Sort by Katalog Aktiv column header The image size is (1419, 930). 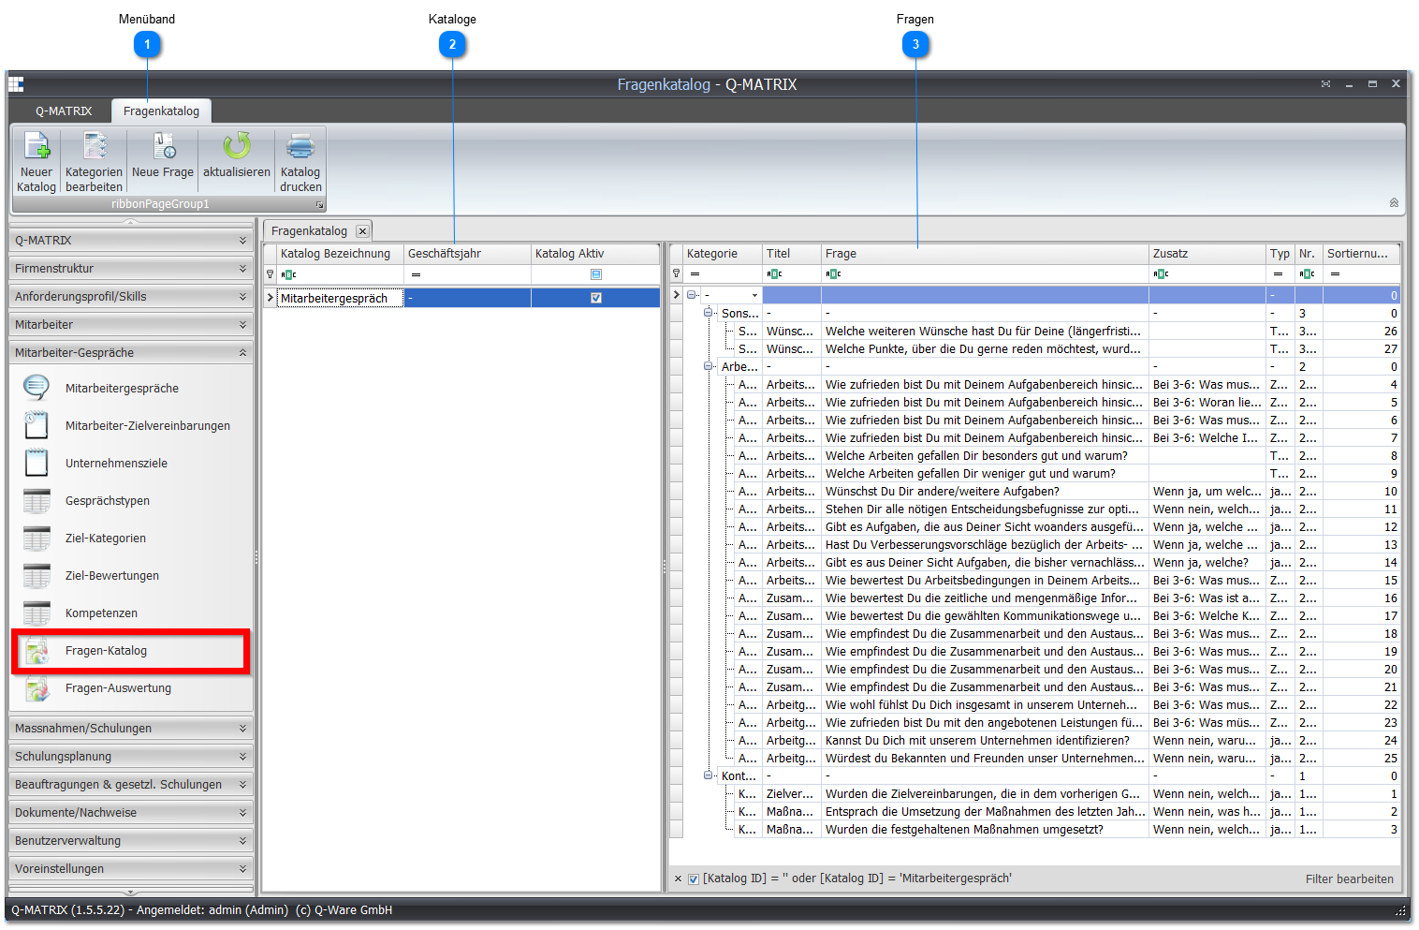(595, 254)
